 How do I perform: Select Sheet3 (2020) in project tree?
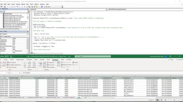click(x=7, y=14)
